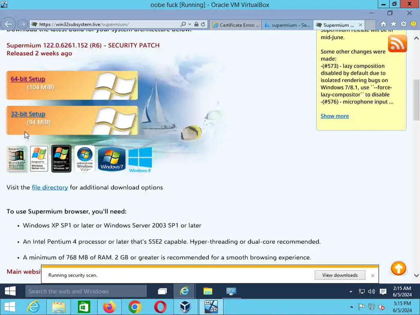Launch Chrome from host taskbar

pyautogui.click(x=135, y=307)
